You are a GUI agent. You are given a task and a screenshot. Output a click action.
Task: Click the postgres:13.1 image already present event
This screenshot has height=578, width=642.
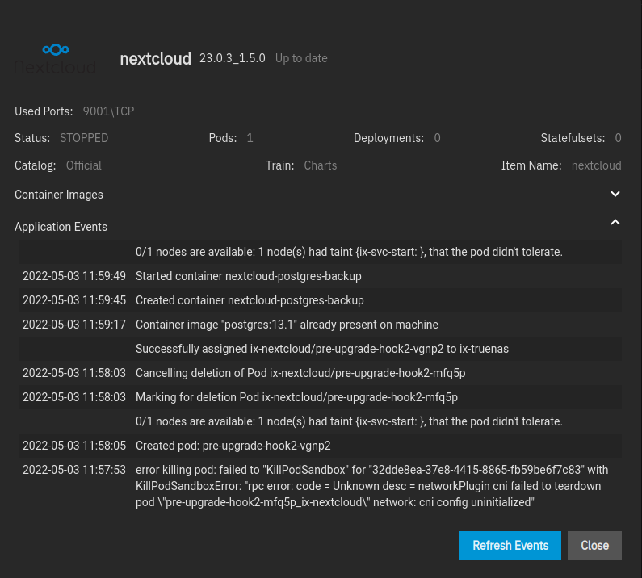pyautogui.click(x=287, y=325)
